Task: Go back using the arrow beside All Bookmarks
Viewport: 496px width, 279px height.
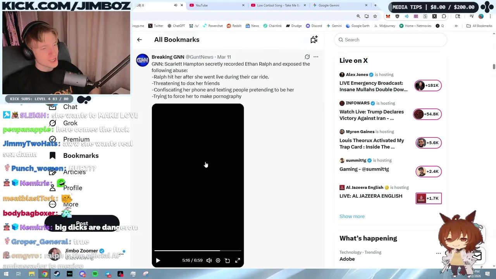Action: coord(139,40)
